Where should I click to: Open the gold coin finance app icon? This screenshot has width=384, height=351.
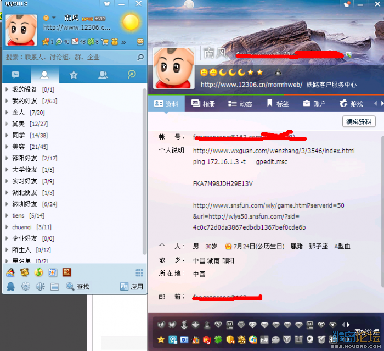pyautogui.click(x=38, y=272)
